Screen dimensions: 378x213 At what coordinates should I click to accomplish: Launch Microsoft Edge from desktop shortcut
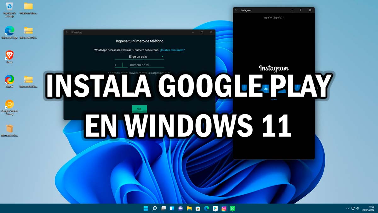(x=9, y=33)
